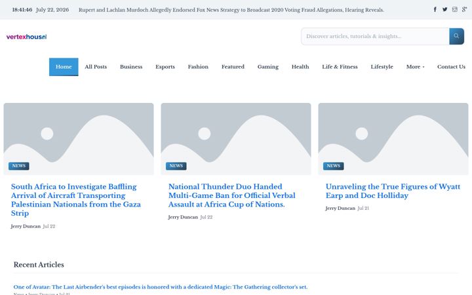Screen dimensions: 472x295
Task: Click the NEWS badge on first article
Action: [x=18, y=166]
